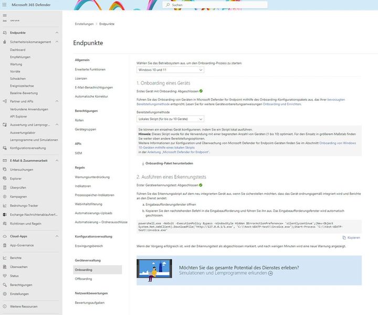Screen dimensions: 378x315
Task: Collapse the Cloud-Apps section chevron
Action: (57, 236)
